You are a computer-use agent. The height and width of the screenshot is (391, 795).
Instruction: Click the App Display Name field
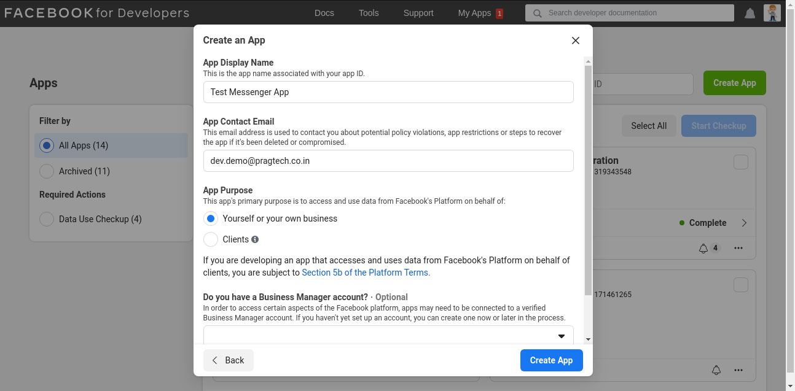[x=388, y=92]
